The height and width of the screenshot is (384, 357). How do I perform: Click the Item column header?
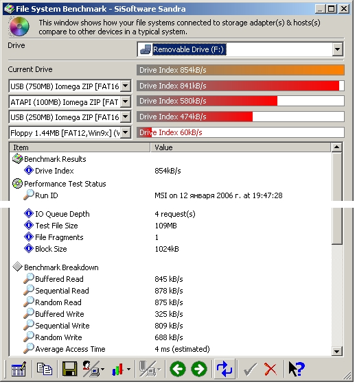[x=80, y=148]
